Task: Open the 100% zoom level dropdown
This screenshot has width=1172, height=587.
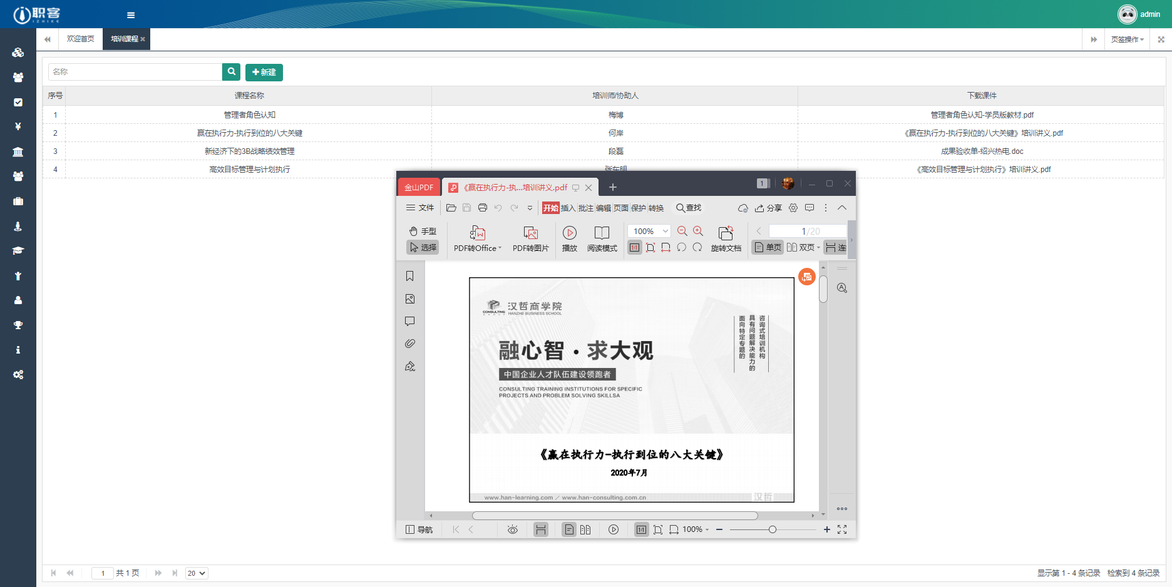Action: [648, 231]
